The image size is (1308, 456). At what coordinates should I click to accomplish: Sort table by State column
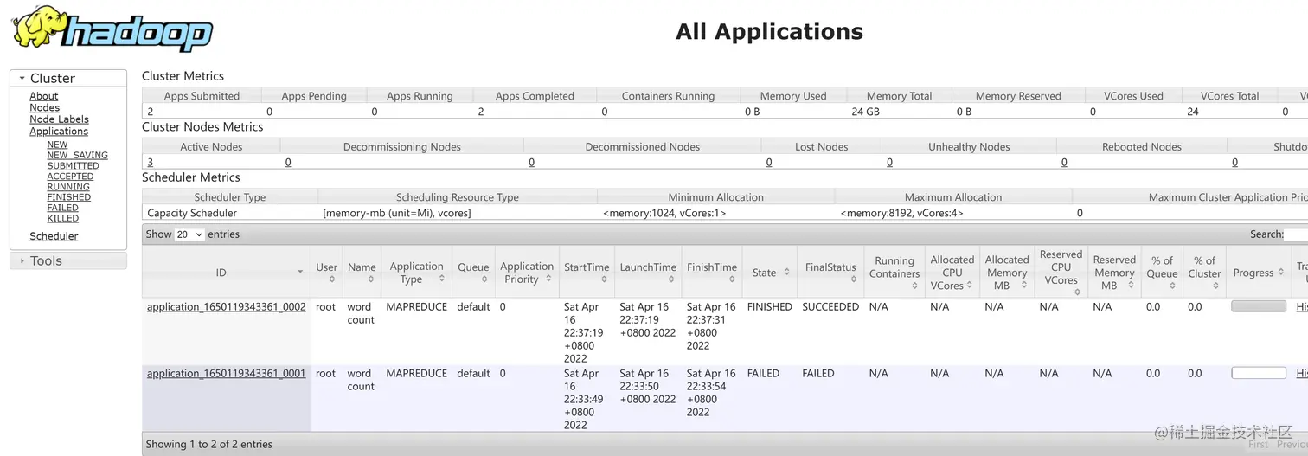(770, 273)
